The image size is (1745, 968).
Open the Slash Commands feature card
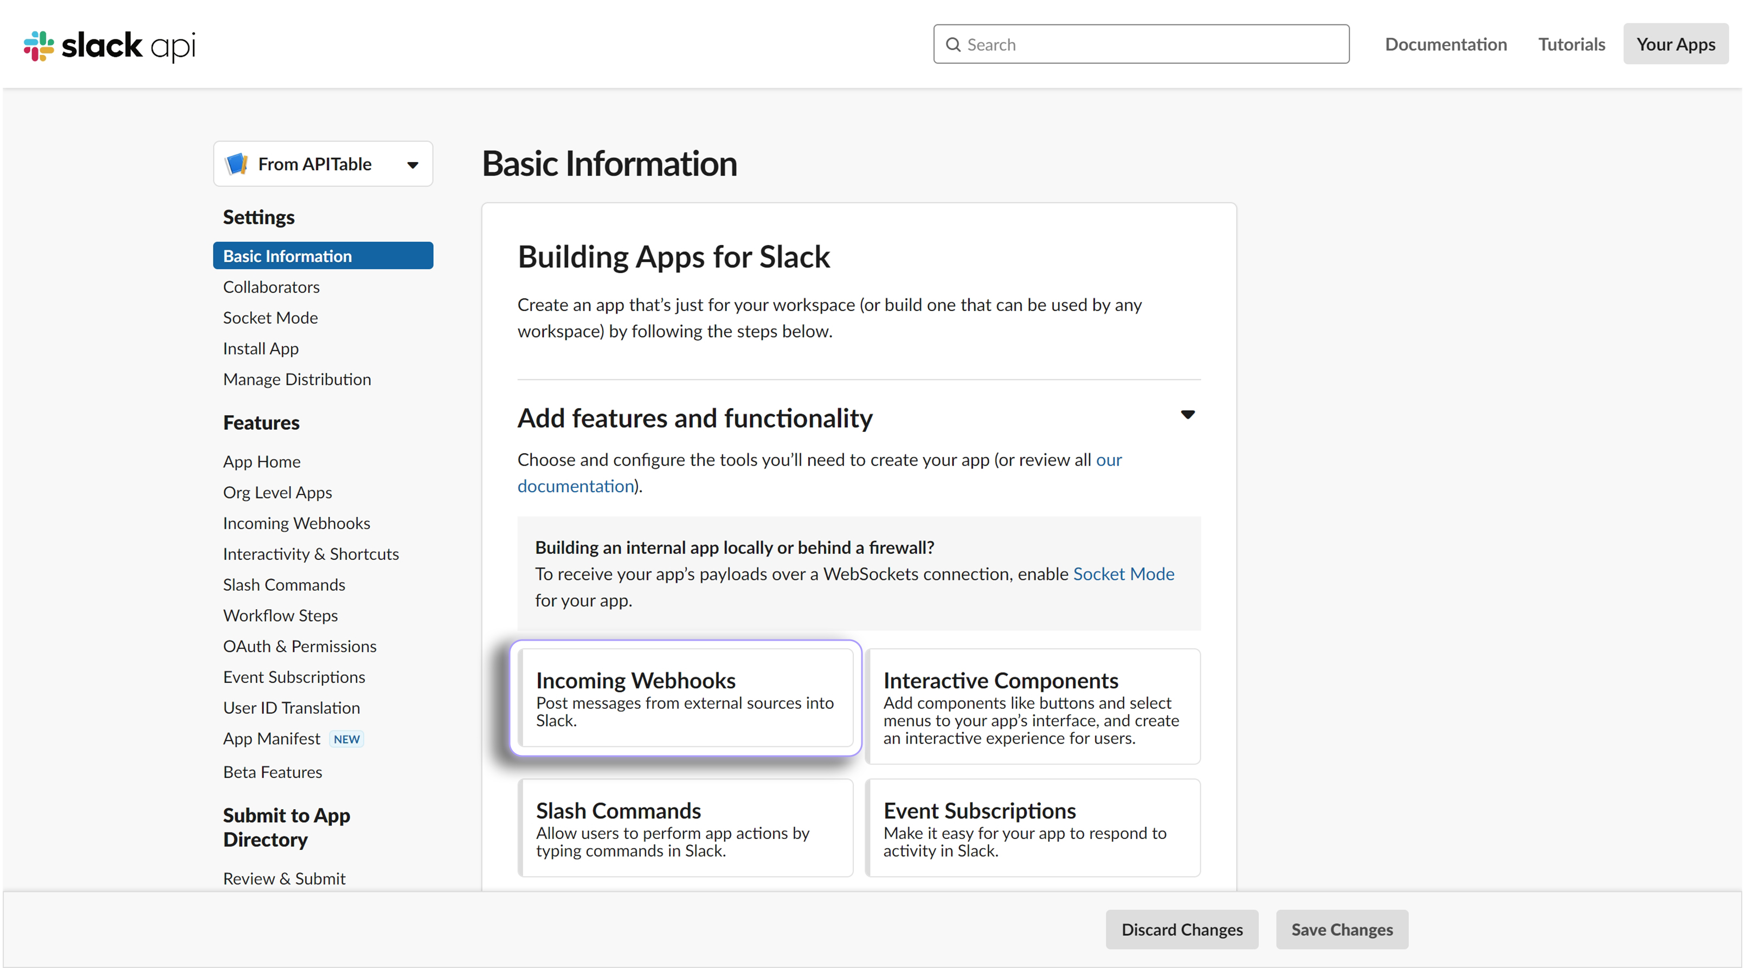pos(685,828)
